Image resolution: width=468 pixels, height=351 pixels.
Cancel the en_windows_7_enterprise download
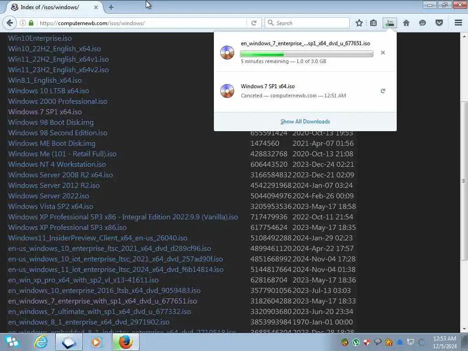pos(383,53)
